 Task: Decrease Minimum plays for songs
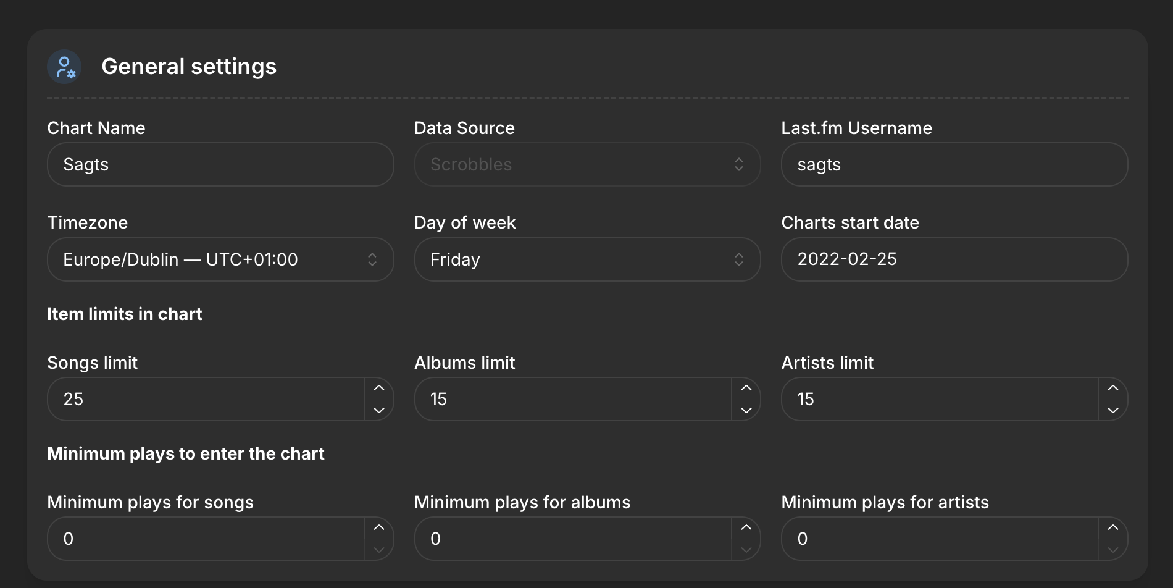379,550
